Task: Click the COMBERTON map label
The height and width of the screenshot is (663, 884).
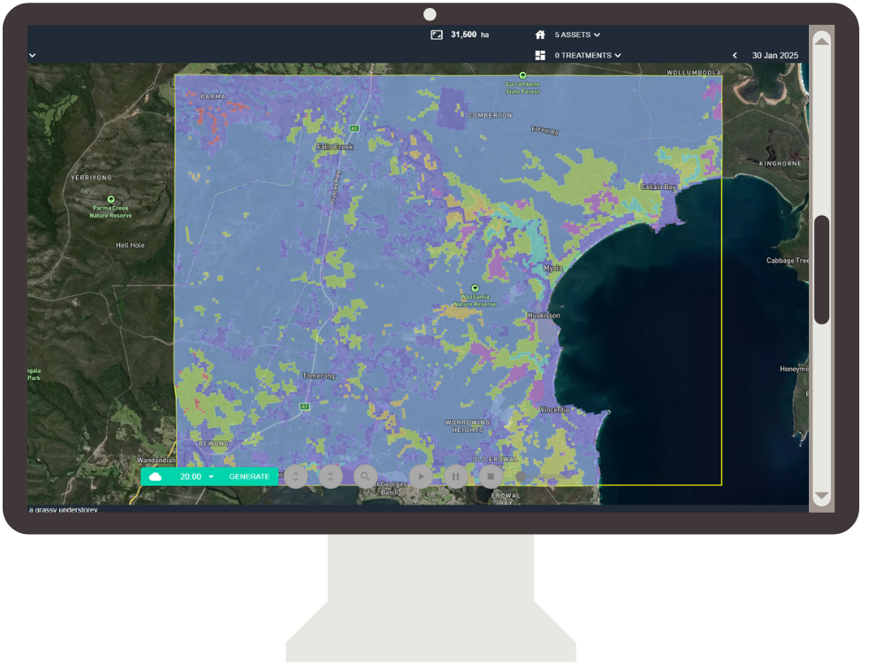Action: (490, 115)
